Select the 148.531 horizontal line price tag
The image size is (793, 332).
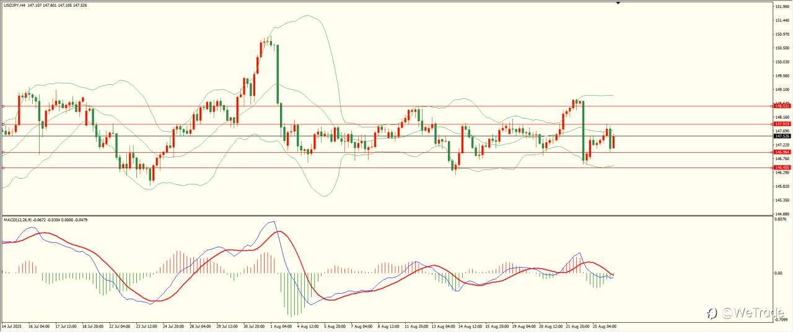(781, 106)
